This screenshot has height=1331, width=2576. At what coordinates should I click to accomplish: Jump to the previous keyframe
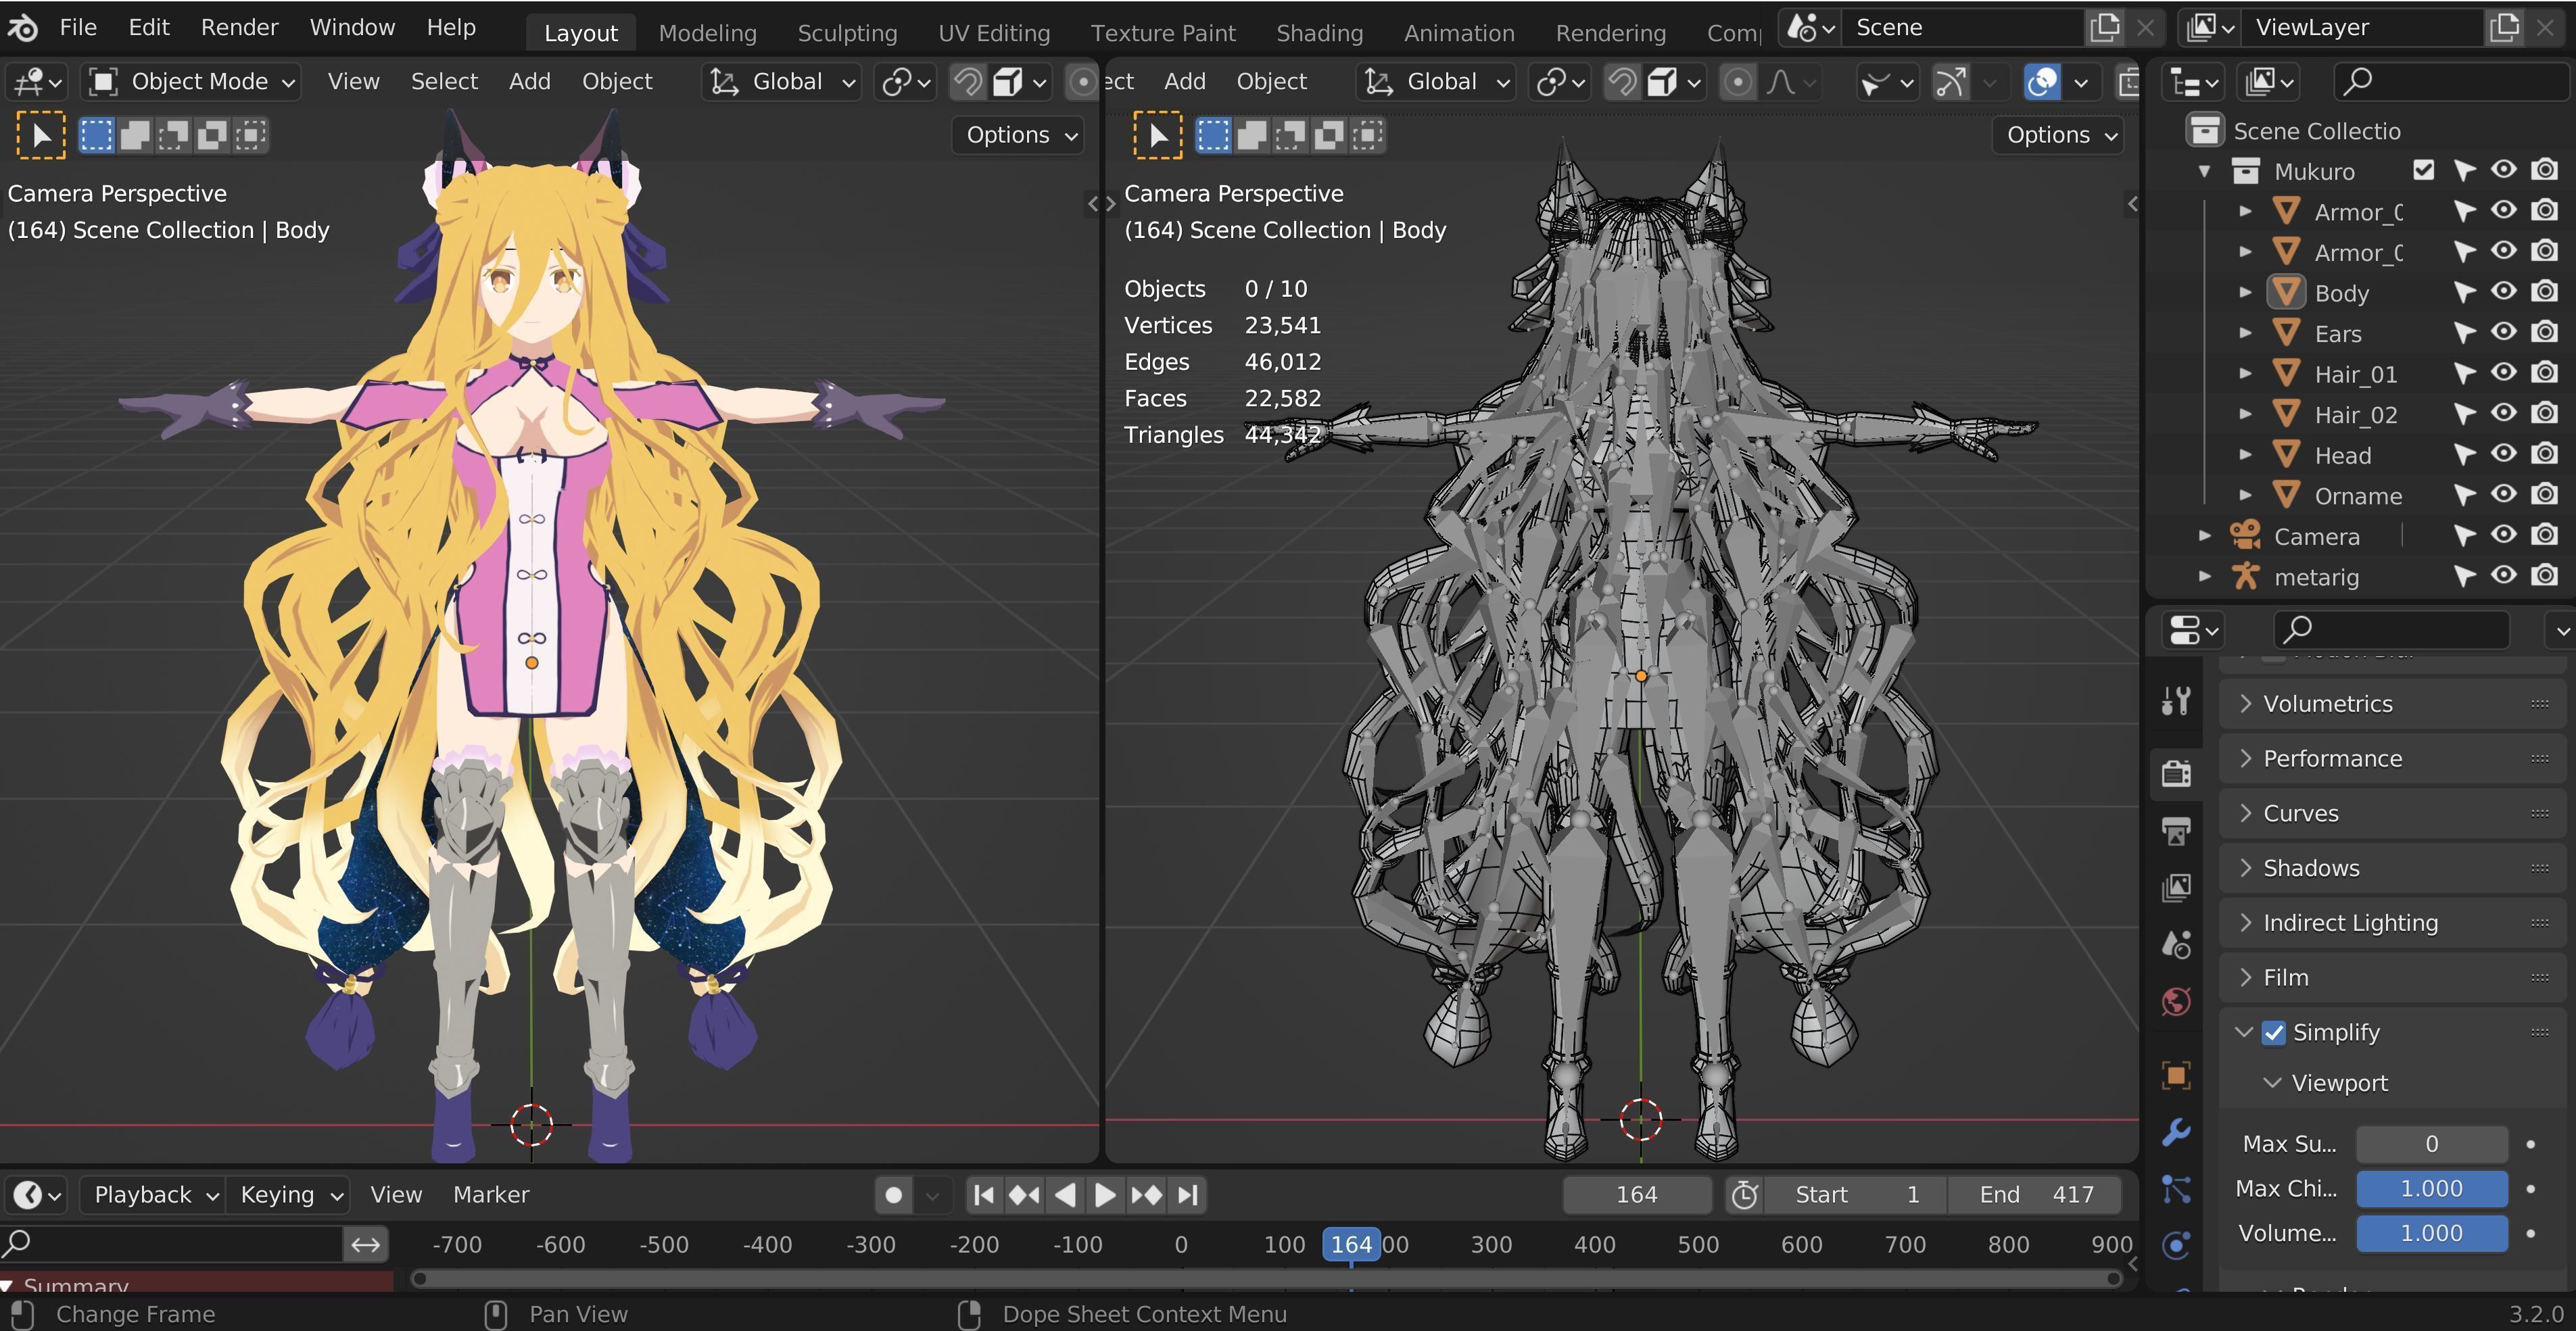coord(1024,1195)
